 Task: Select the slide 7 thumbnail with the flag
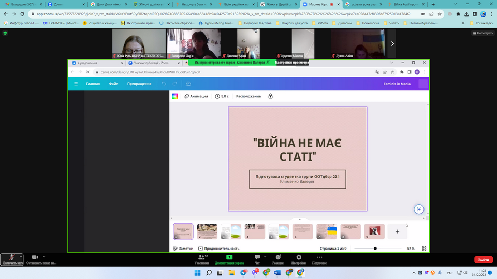click(x=327, y=231)
